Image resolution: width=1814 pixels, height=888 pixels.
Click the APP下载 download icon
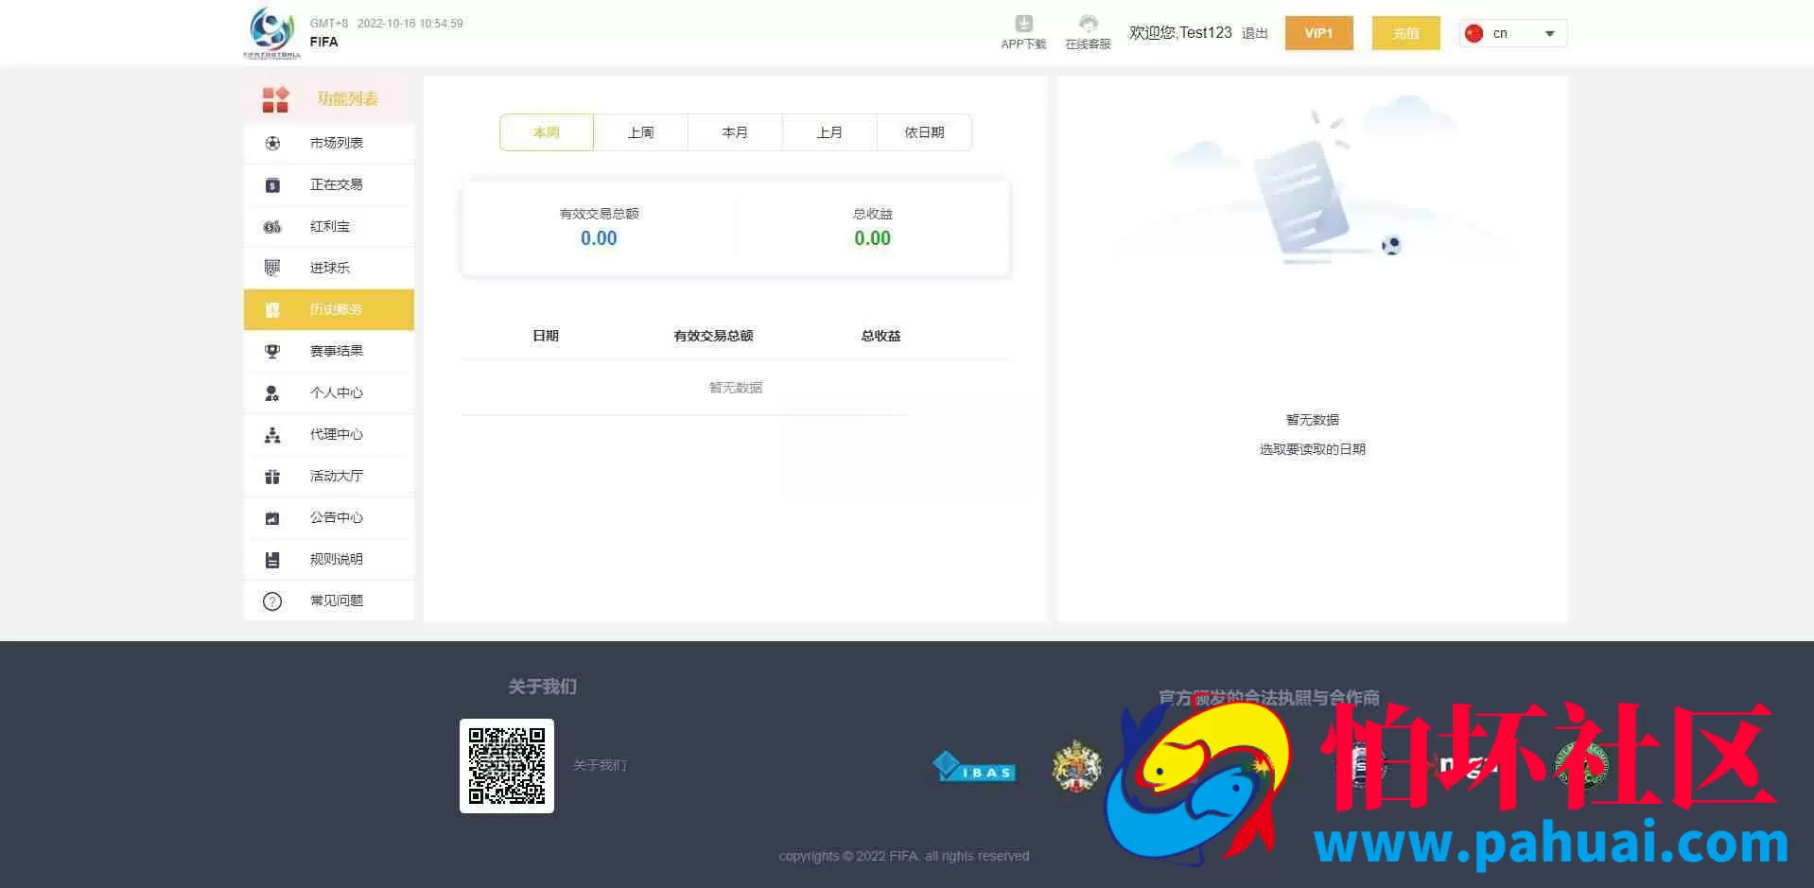1023,24
